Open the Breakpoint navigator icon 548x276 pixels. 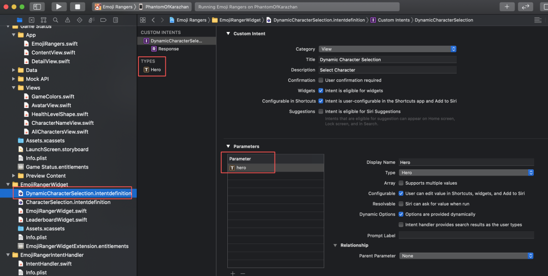click(x=103, y=20)
